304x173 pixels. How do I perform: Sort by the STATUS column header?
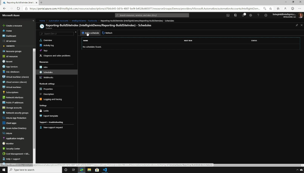click(x=254, y=41)
